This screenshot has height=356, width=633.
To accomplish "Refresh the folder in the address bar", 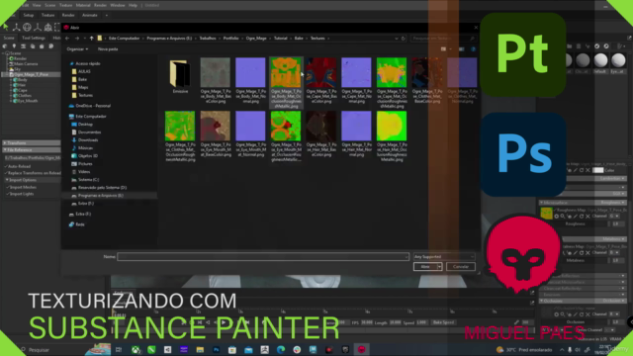I will 403,39.
